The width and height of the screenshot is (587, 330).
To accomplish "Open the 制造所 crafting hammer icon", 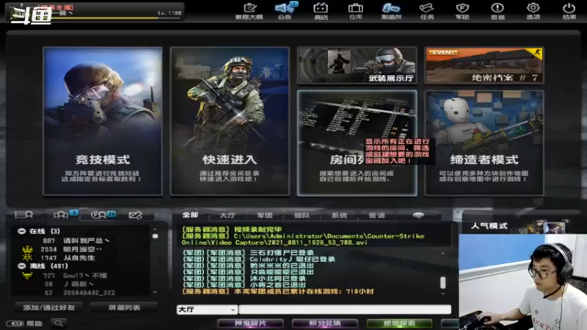I will [x=391, y=11].
